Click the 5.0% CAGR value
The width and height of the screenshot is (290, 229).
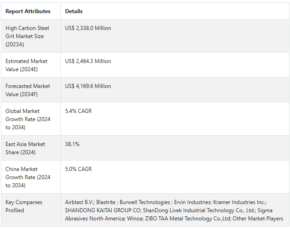point(79,169)
